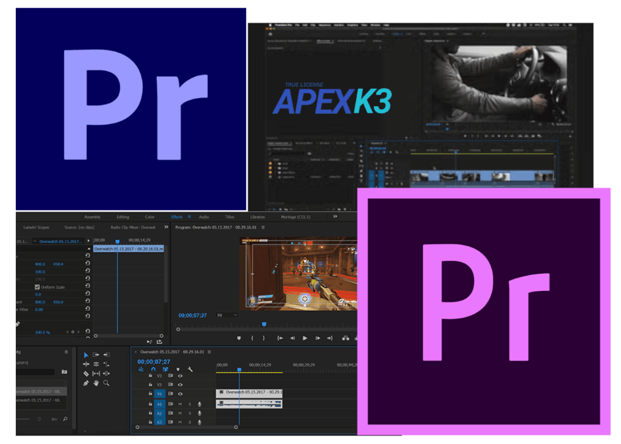The image size is (621, 444).
Task: Open the Effects workspace menu icon
Action: click(189, 217)
